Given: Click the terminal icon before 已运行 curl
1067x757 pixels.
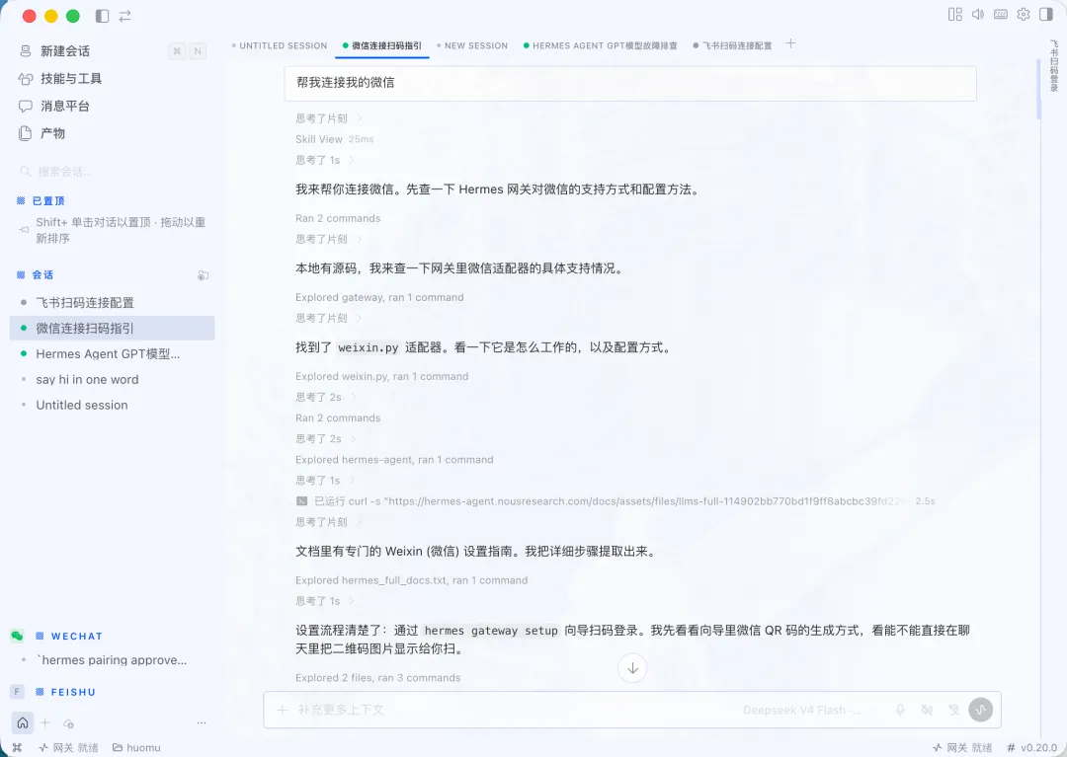Looking at the screenshot, I should point(302,501).
